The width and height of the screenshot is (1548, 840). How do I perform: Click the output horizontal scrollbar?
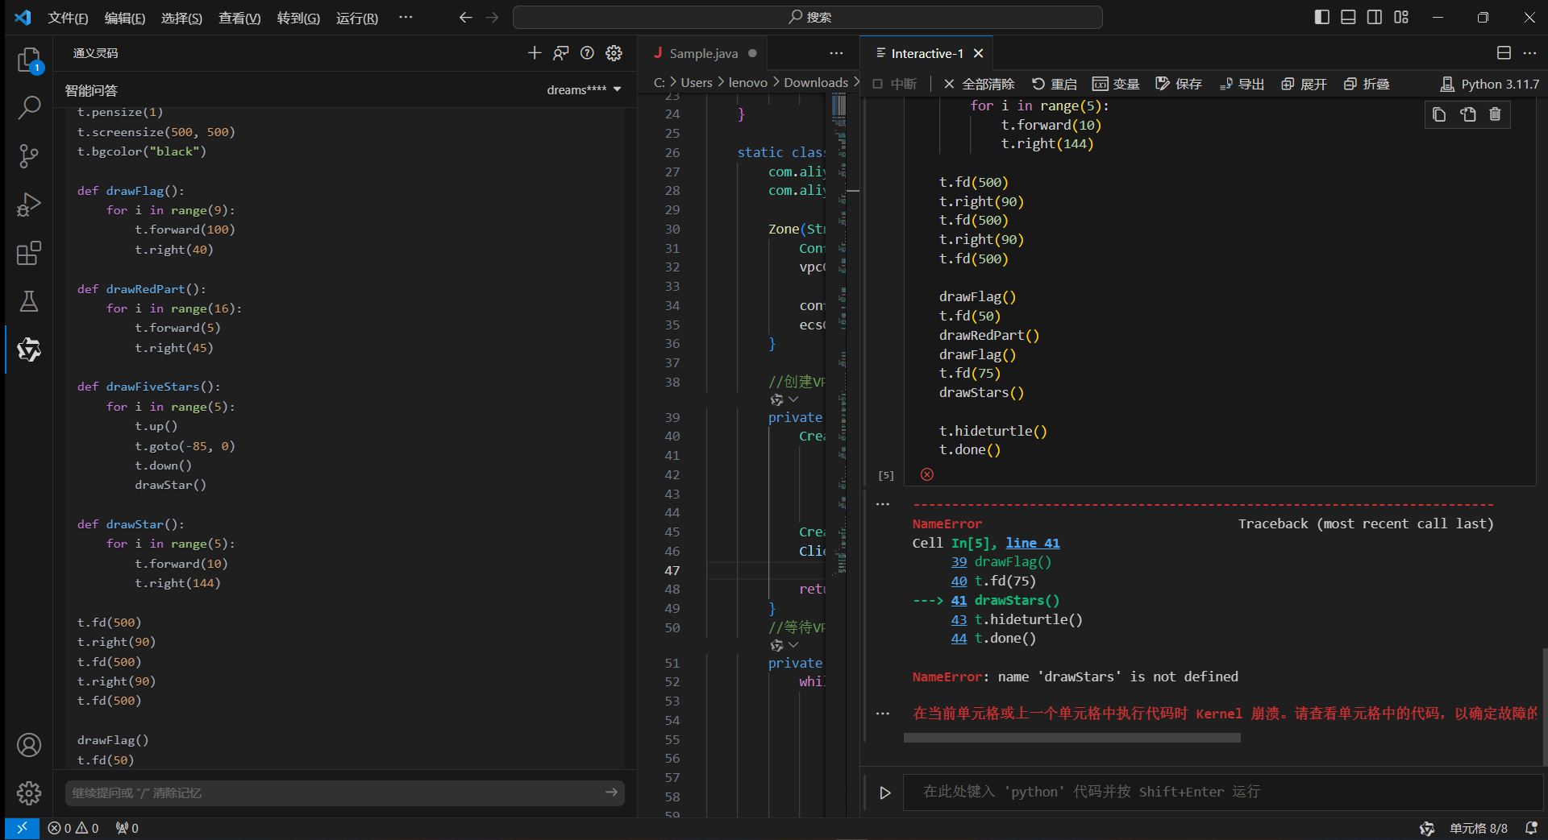(1072, 738)
